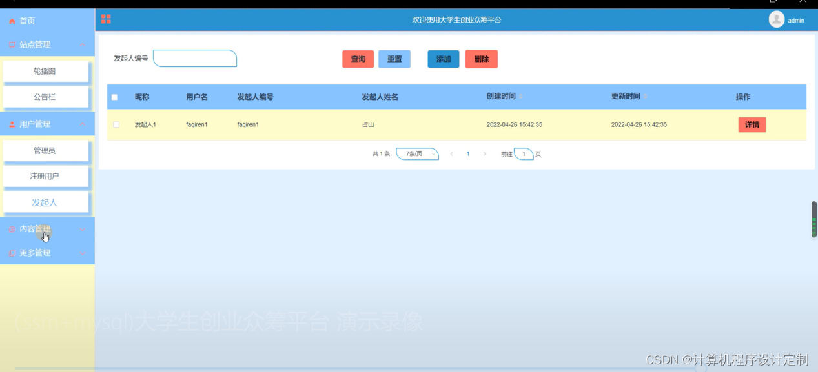
Task: Click the faqiren1 cell under 用户名
Action: click(197, 124)
